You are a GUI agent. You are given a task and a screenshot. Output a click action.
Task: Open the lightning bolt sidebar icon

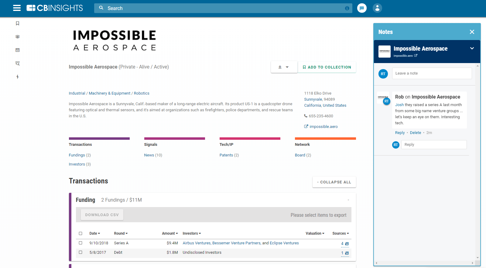tap(18, 77)
